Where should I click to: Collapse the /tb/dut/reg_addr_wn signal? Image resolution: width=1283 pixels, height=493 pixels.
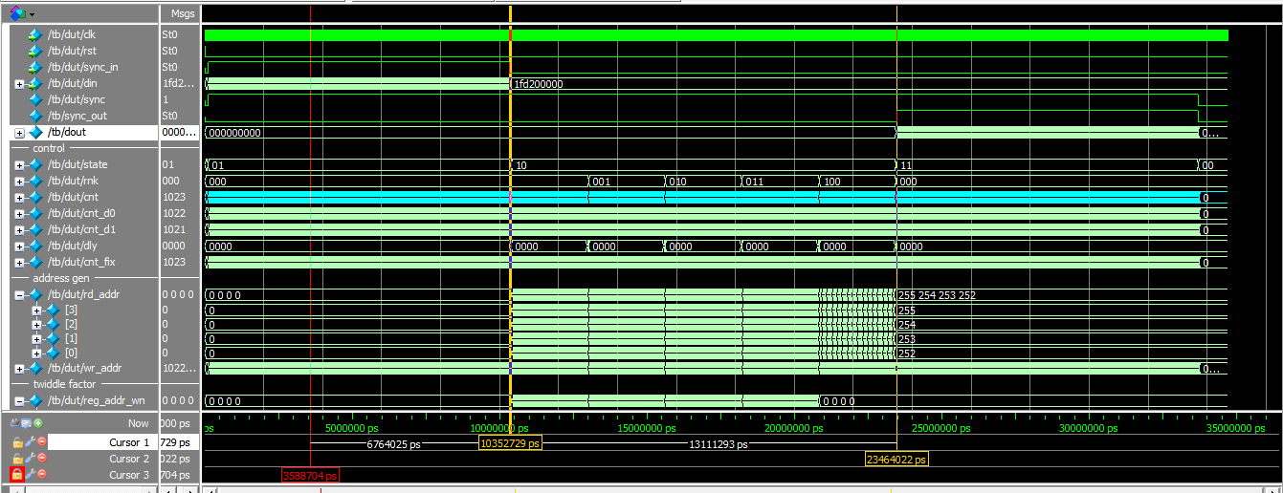(20, 401)
